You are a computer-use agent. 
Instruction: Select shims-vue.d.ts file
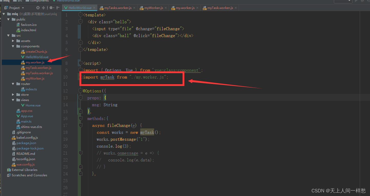coord(29,127)
